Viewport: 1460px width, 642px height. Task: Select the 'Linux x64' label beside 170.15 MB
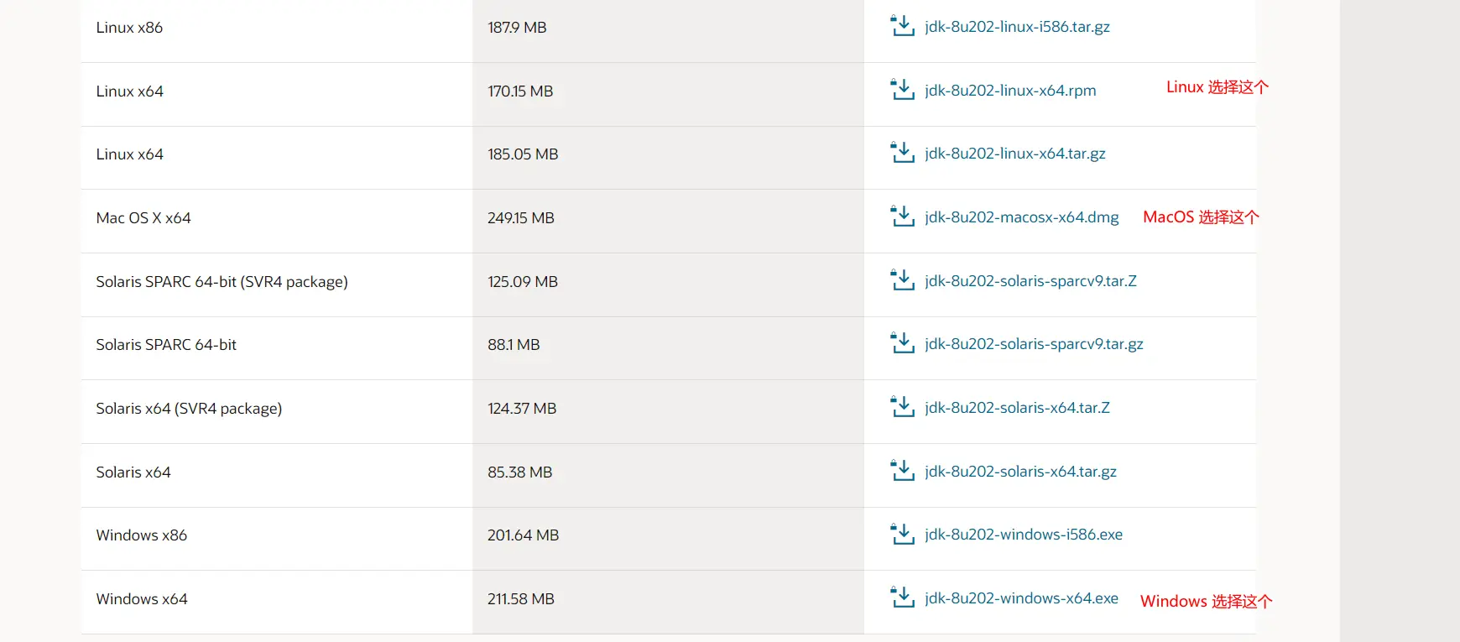129,91
